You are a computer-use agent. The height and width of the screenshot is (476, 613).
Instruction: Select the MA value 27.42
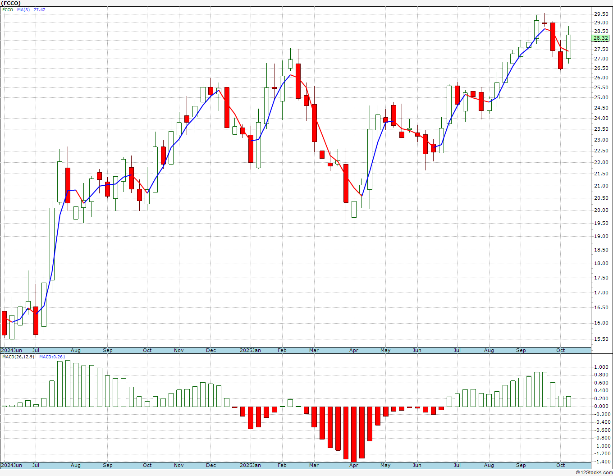[x=39, y=9]
